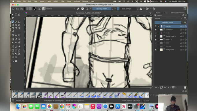The image size is (197, 111).
Task: Choose the Gradient tool in toolbox
Action: pyautogui.click(x=13, y=39)
